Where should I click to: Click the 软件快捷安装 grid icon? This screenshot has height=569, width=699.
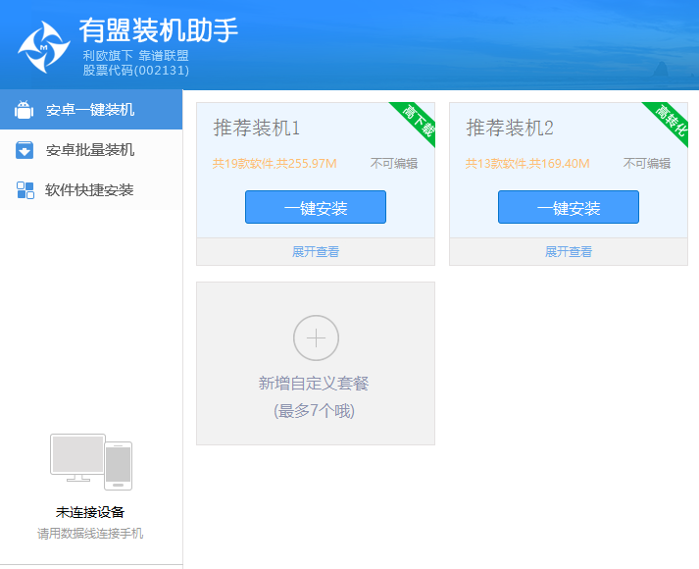pyautogui.click(x=25, y=190)
